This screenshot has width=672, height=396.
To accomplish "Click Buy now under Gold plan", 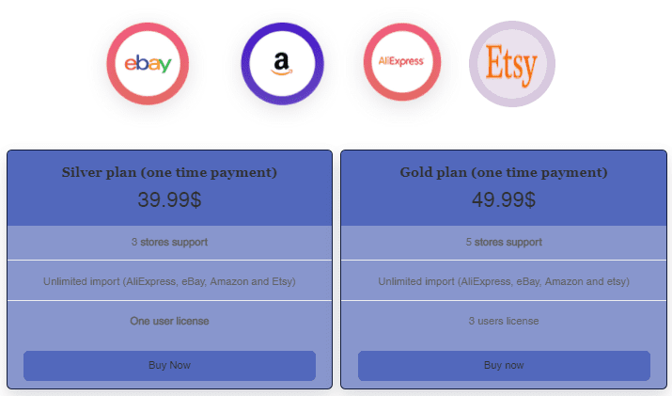I will click(x=504, y=366).
